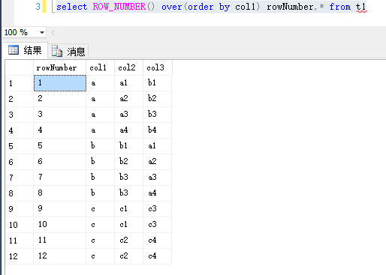The width and height of the screenshot is (386, 275).
Task: Select the col1 column header
Action: point(100,67)
